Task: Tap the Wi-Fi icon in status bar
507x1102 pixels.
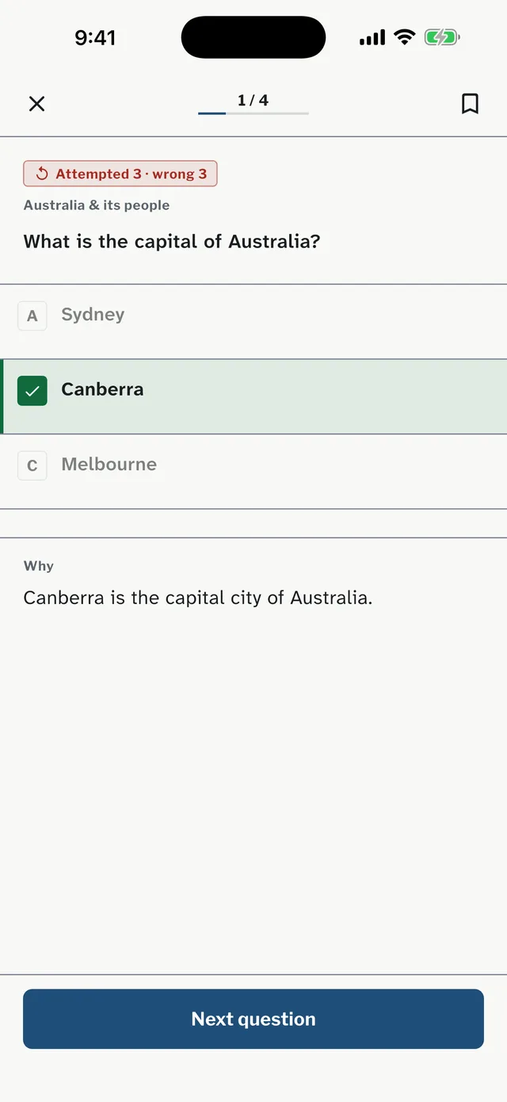Action: coord(405,37)
